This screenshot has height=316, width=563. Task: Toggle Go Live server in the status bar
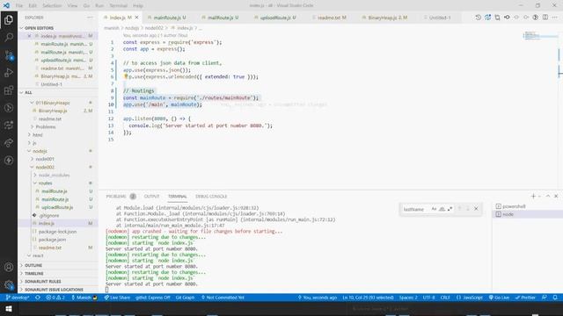coord(499,298)
